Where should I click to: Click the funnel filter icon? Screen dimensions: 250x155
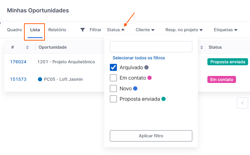pos(82,30)
